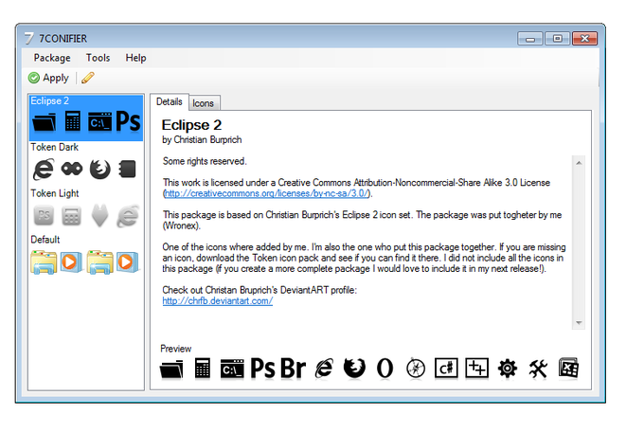Select the Details tab
This screenshot has width=644, height=433.
(170, 102)
